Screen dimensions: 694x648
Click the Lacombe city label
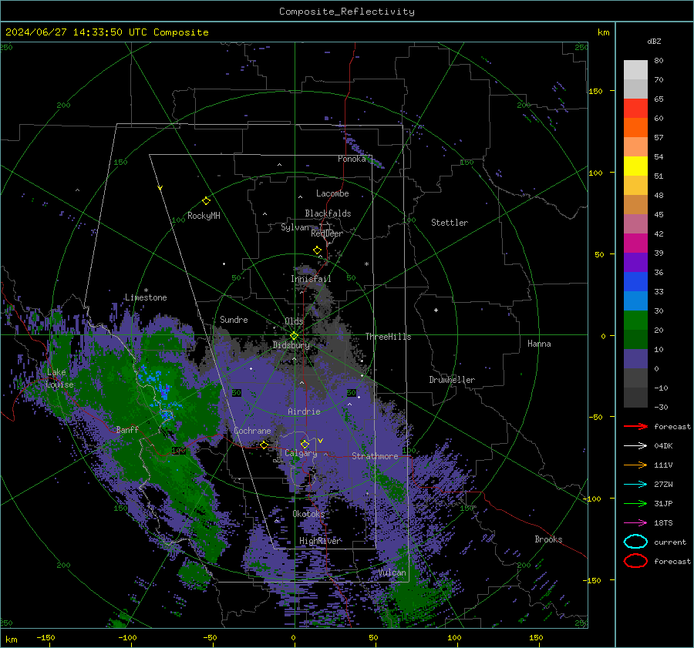tap(332, 193)
